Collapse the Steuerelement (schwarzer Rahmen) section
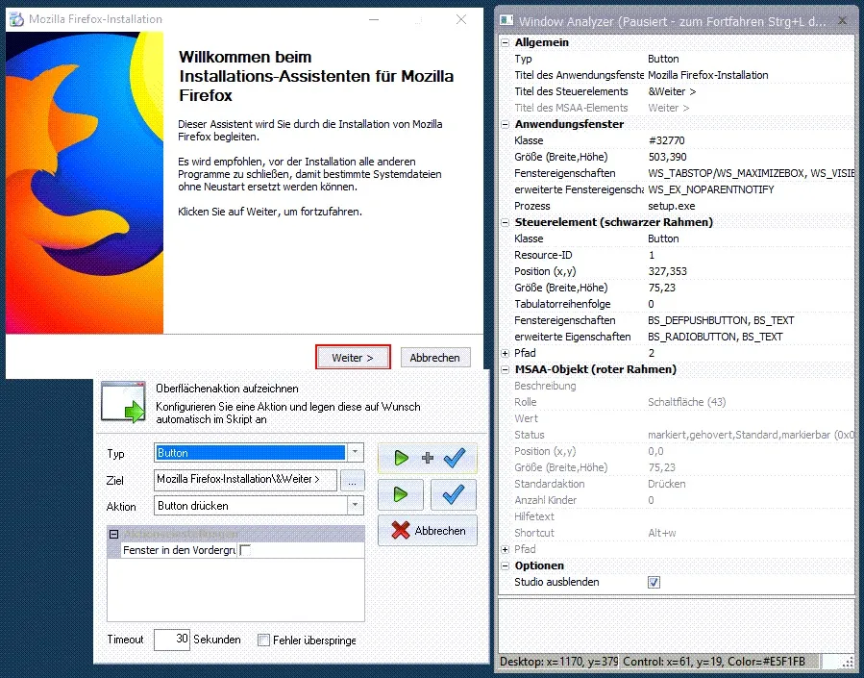This screenshot has height=678, width=864. pos(505,222)
